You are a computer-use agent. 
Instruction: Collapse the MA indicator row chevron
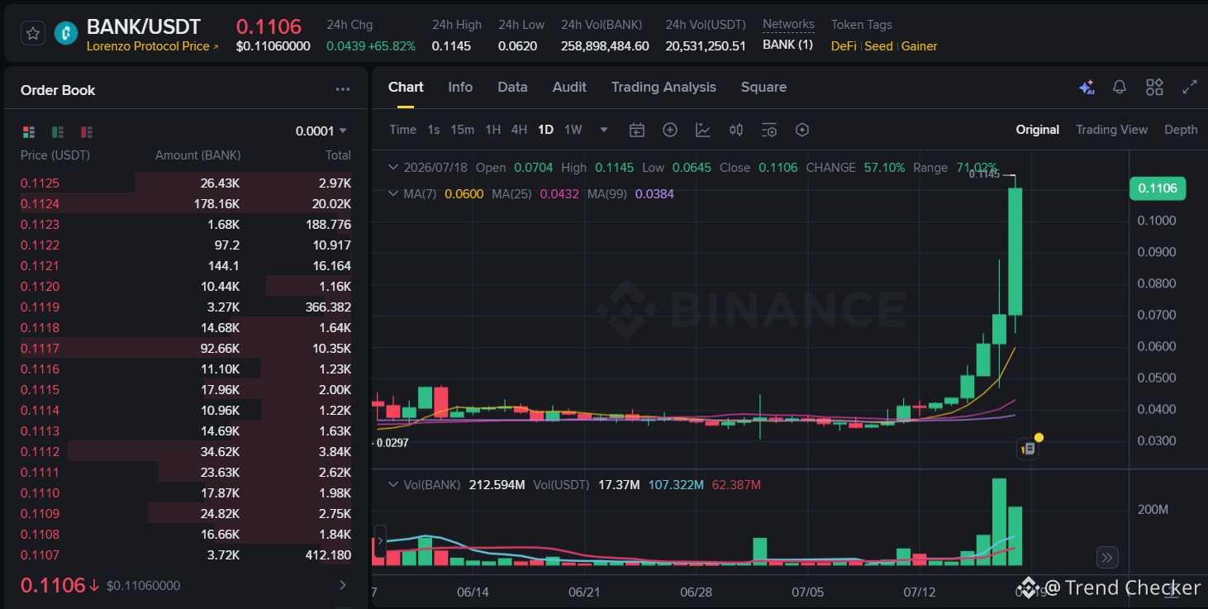tap(393, 194)
